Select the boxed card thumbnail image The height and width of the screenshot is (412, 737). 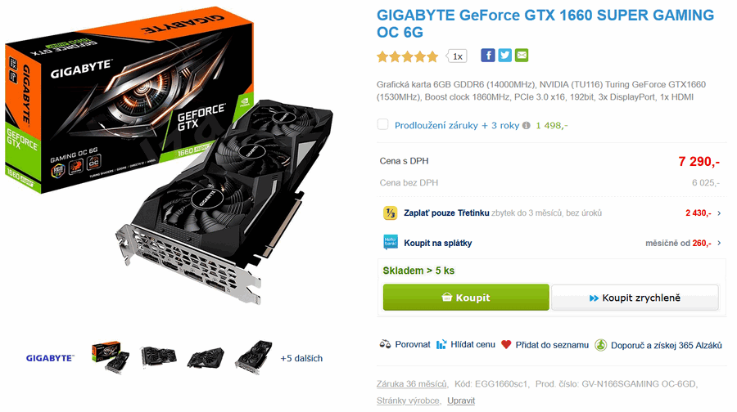pos(110,357)
